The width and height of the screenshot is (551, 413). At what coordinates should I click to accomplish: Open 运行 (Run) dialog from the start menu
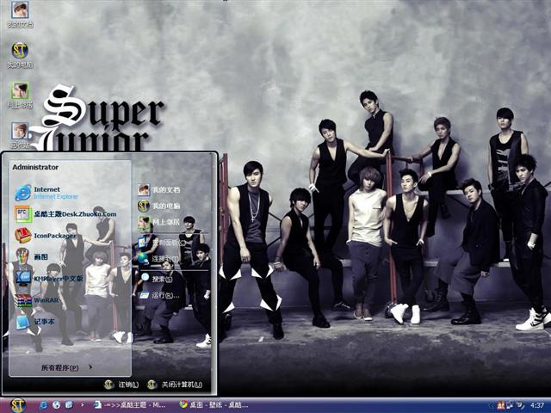[x=158, y=296]
